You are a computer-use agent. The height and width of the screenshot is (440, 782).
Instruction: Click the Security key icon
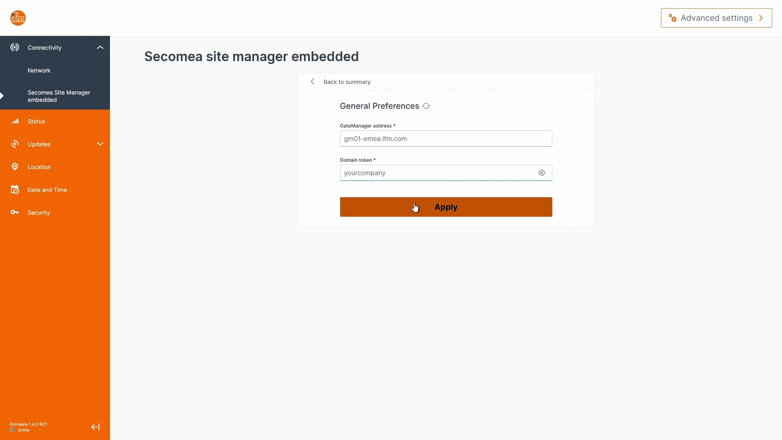15,212
